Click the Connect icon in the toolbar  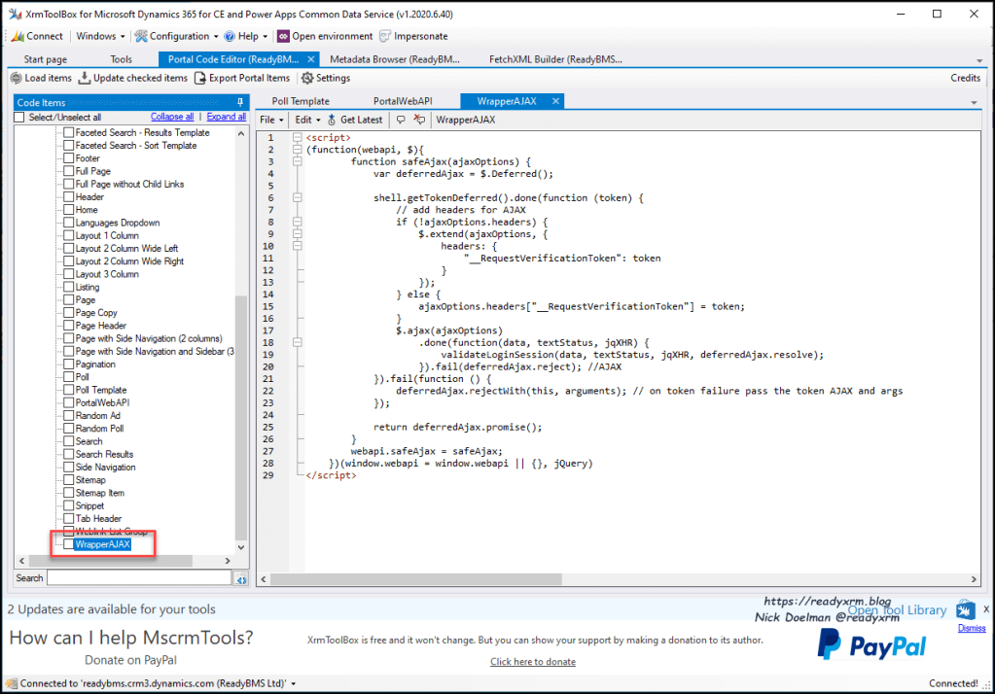(x=18, y=36)
